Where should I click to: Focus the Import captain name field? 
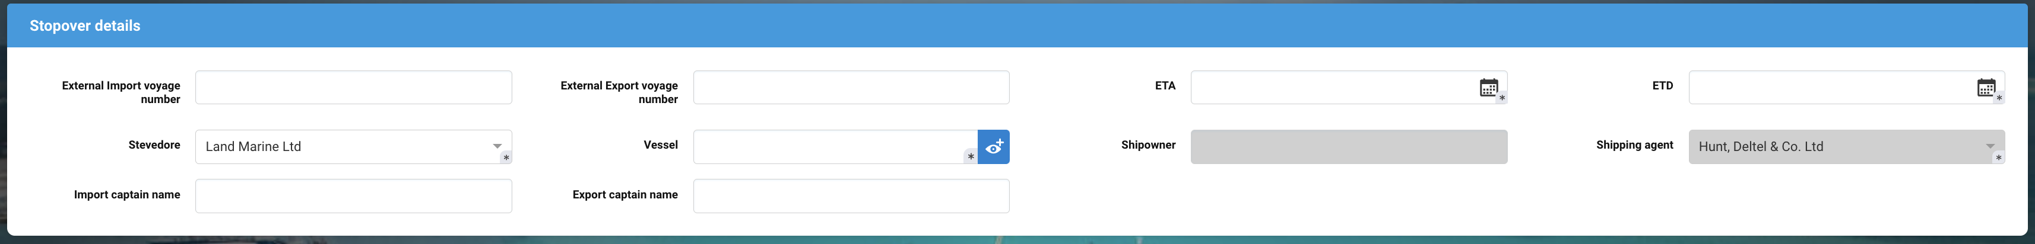tap(353, 196)
